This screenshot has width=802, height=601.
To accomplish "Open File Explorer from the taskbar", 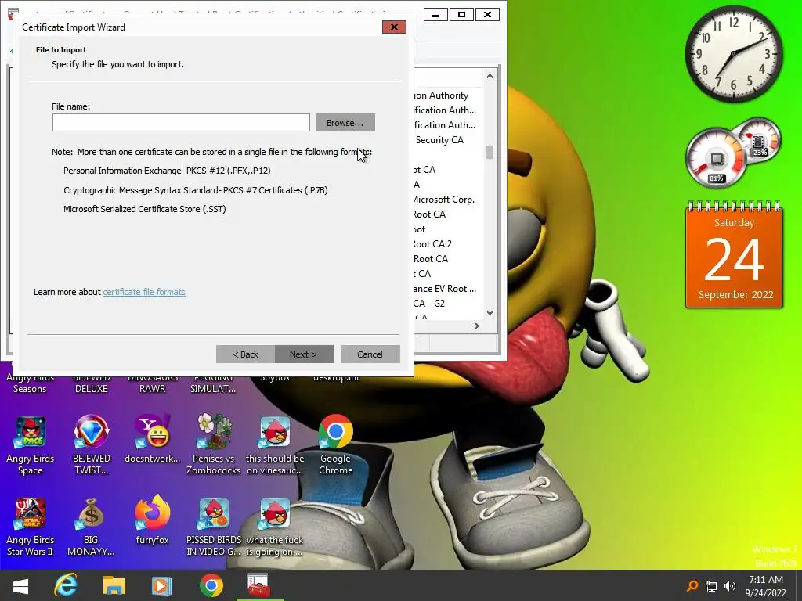I will point(114,585).
